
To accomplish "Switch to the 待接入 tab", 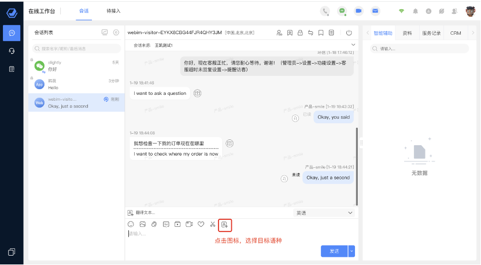I will 114,11.
